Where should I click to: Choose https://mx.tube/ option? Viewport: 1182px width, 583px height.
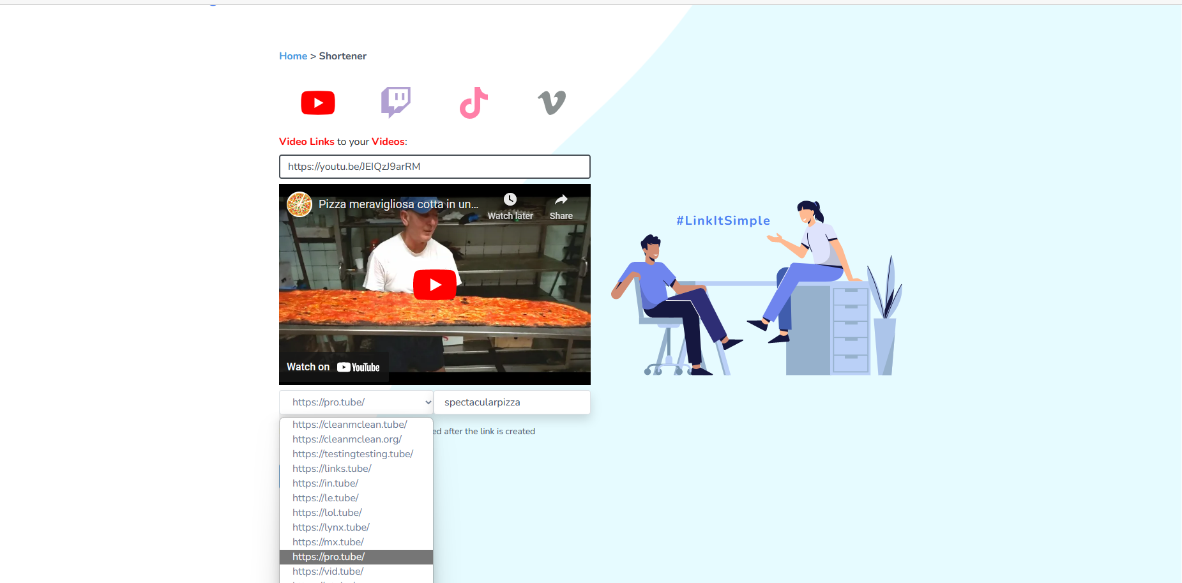pos(356,542)
